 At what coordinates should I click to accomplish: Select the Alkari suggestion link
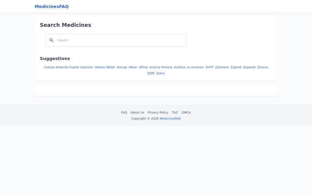133,67
